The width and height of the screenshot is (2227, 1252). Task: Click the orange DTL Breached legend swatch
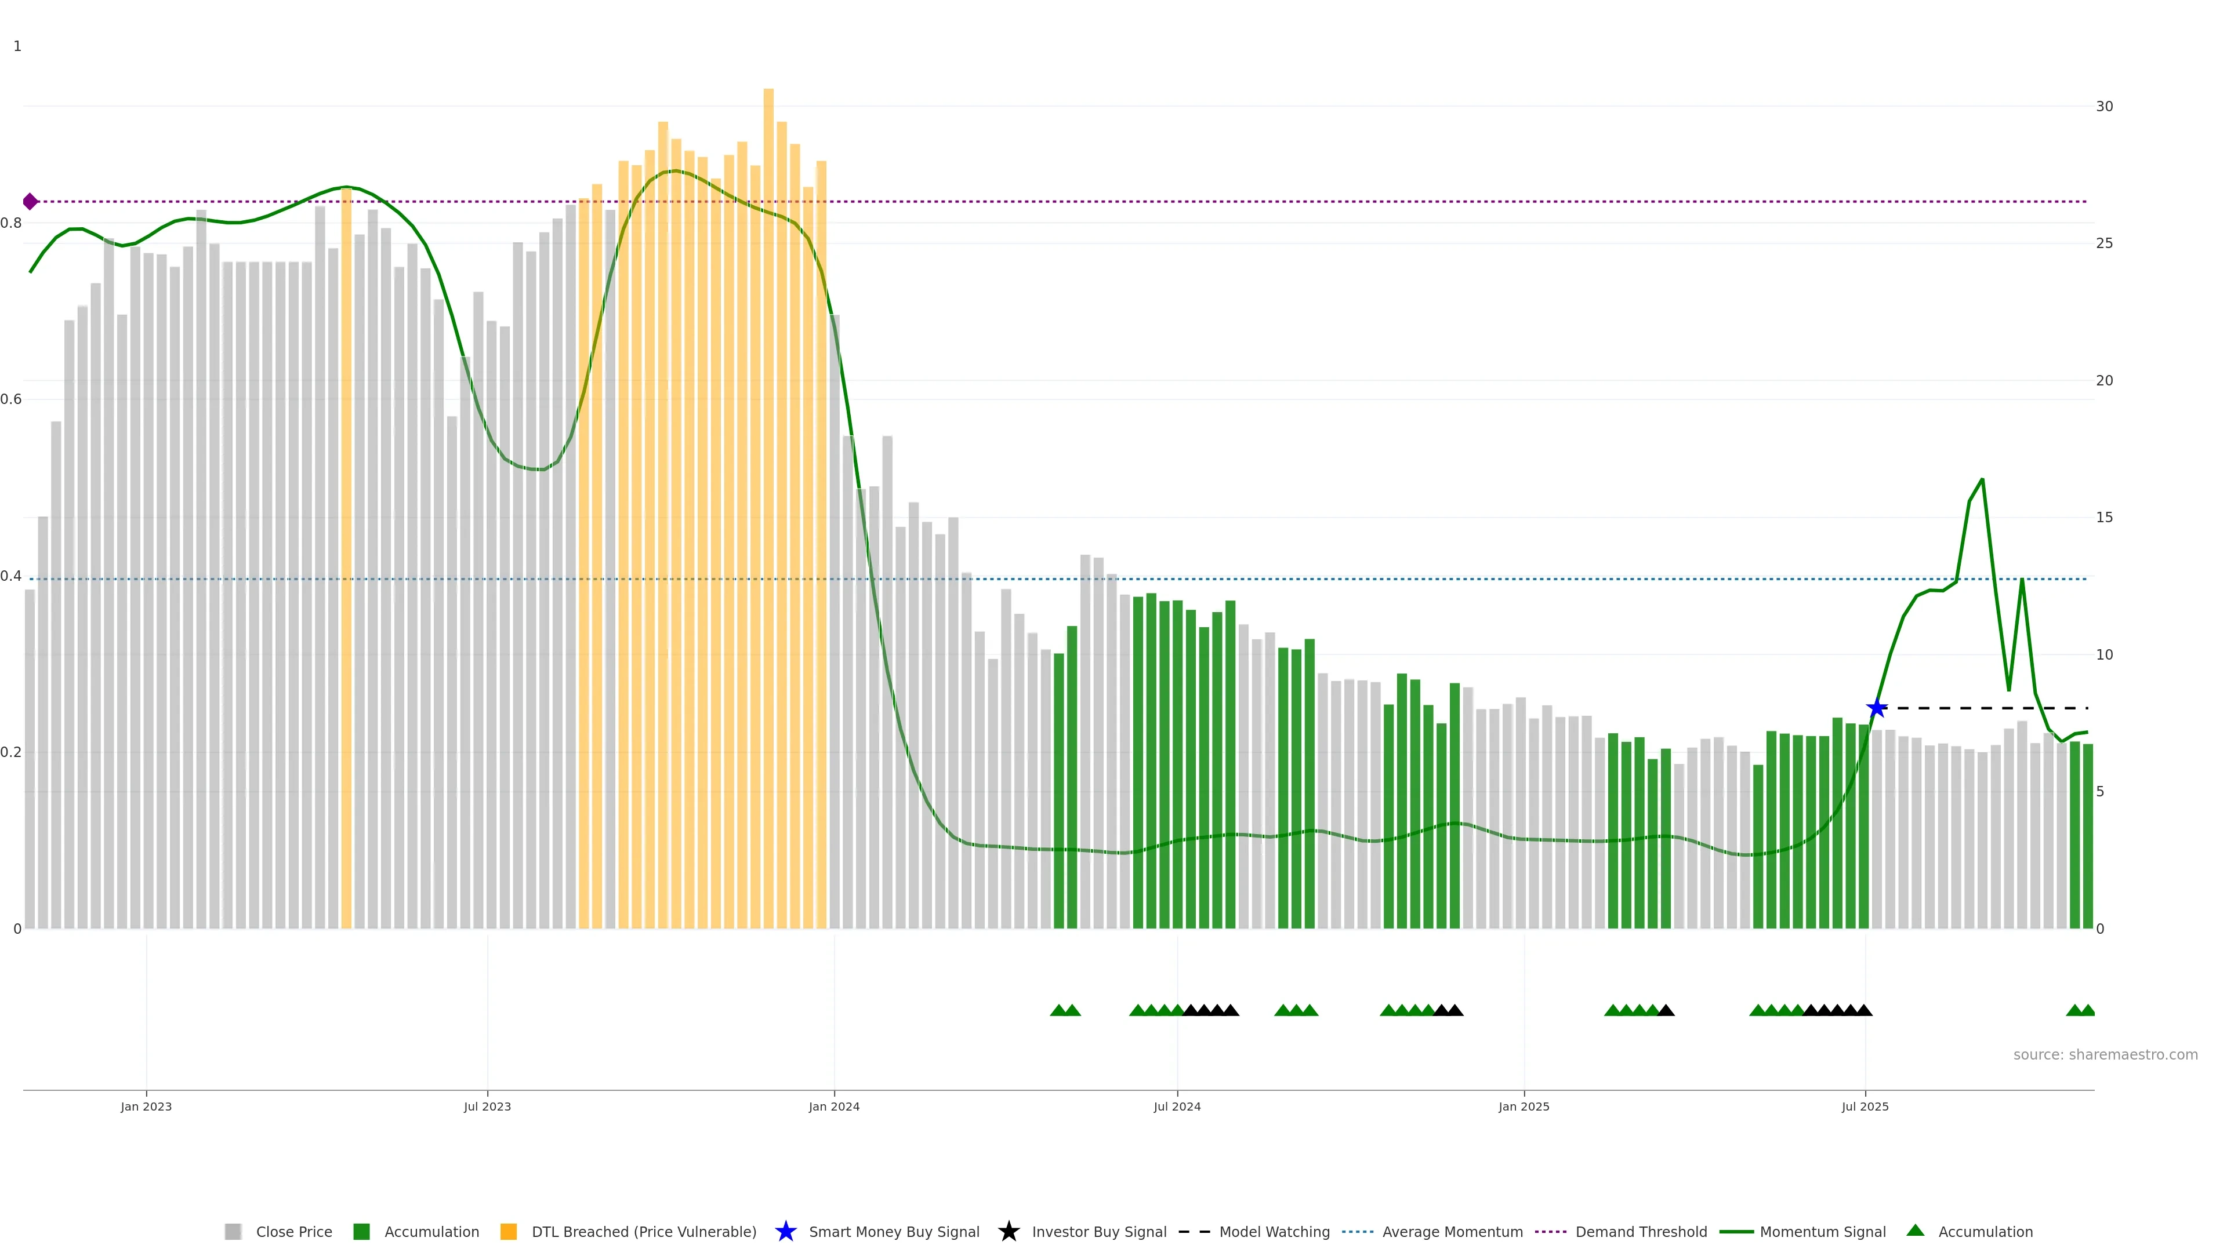[x=509, y=1231]
